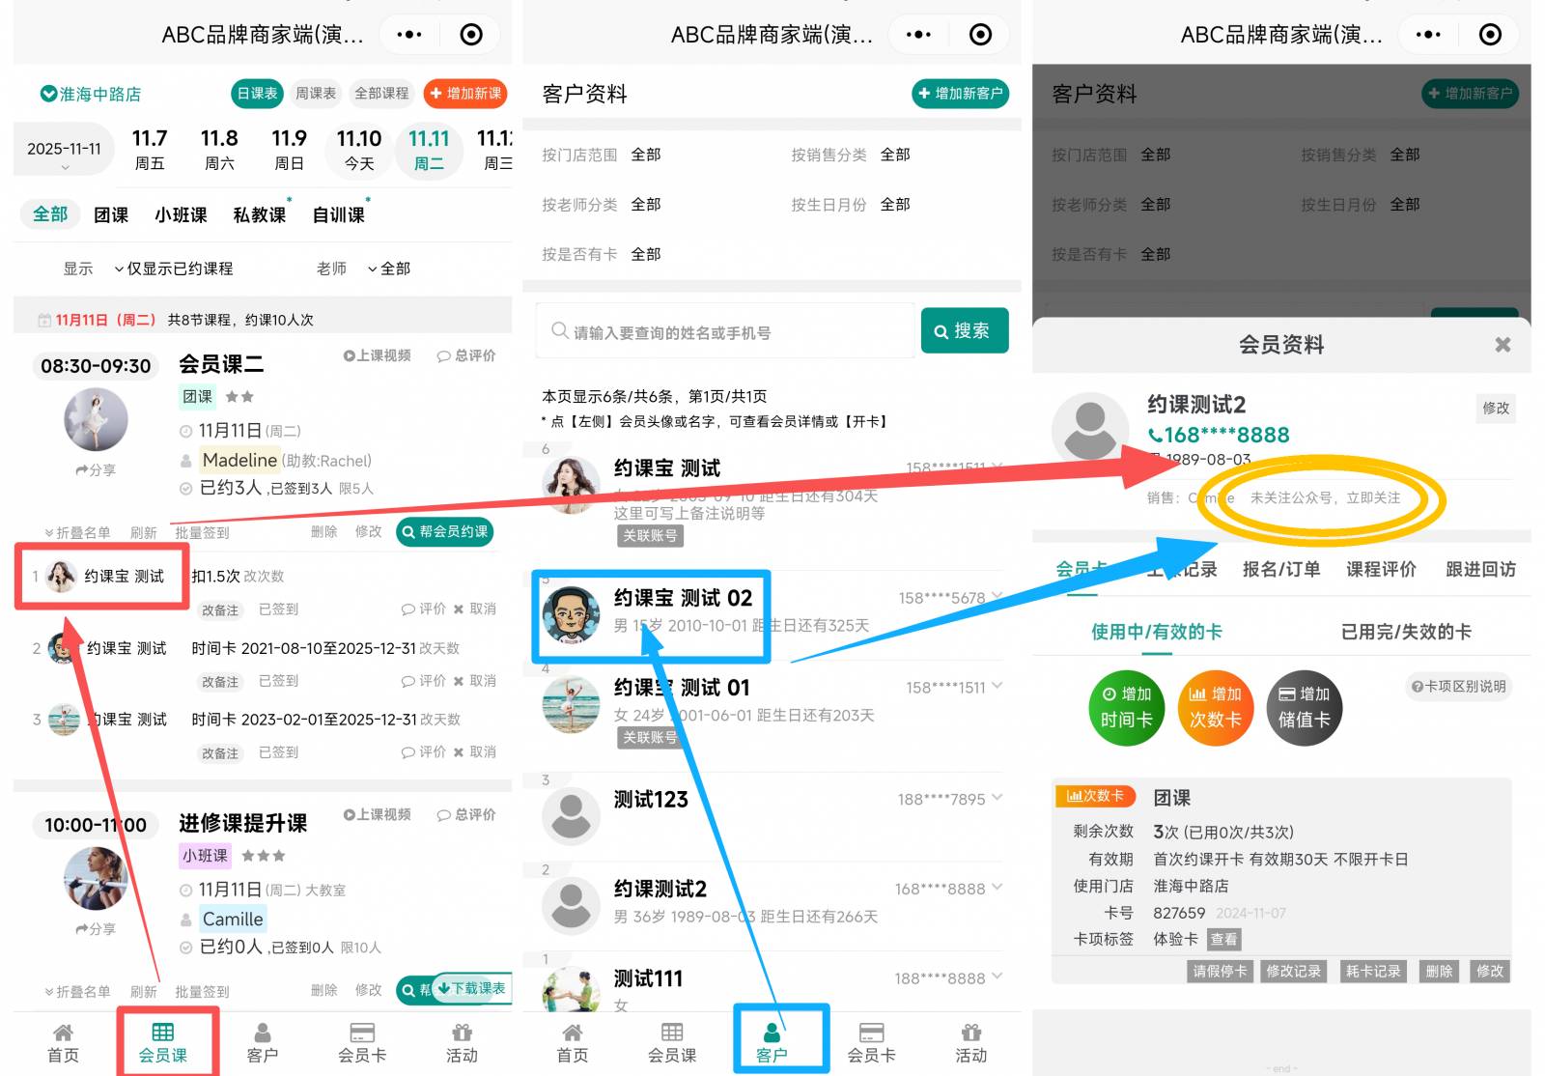This screenshot has height=1076, width=1545.
Task: Switch schedule view to 周课表
Action: point(316,94)
